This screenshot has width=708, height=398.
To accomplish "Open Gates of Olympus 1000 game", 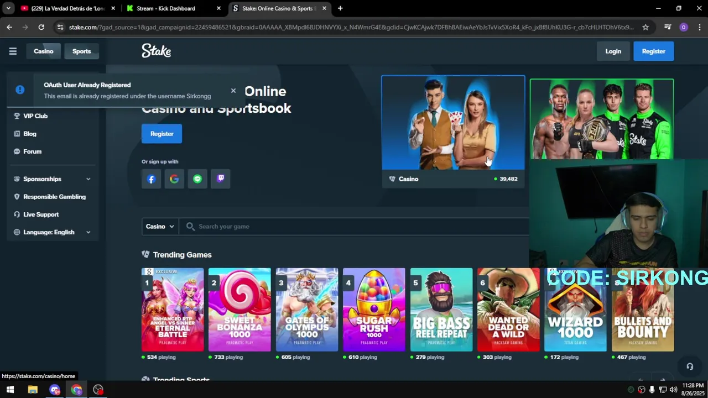I will (307, 310).
